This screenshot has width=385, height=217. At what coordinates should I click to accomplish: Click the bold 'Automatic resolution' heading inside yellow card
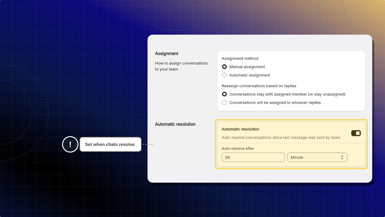(x=240, y=129)
